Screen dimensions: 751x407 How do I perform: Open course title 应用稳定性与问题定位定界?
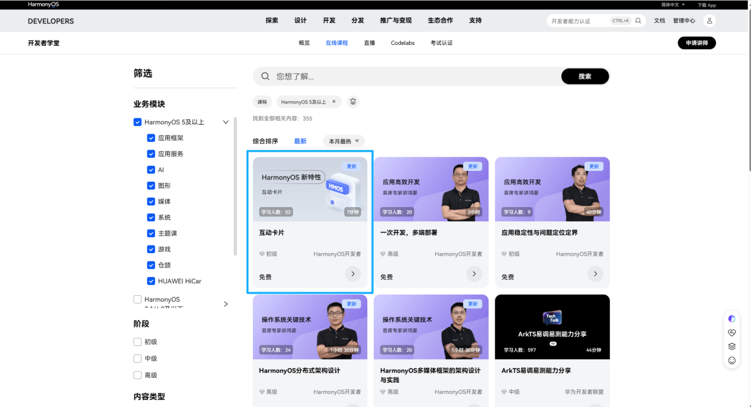(x=540, y=233)
